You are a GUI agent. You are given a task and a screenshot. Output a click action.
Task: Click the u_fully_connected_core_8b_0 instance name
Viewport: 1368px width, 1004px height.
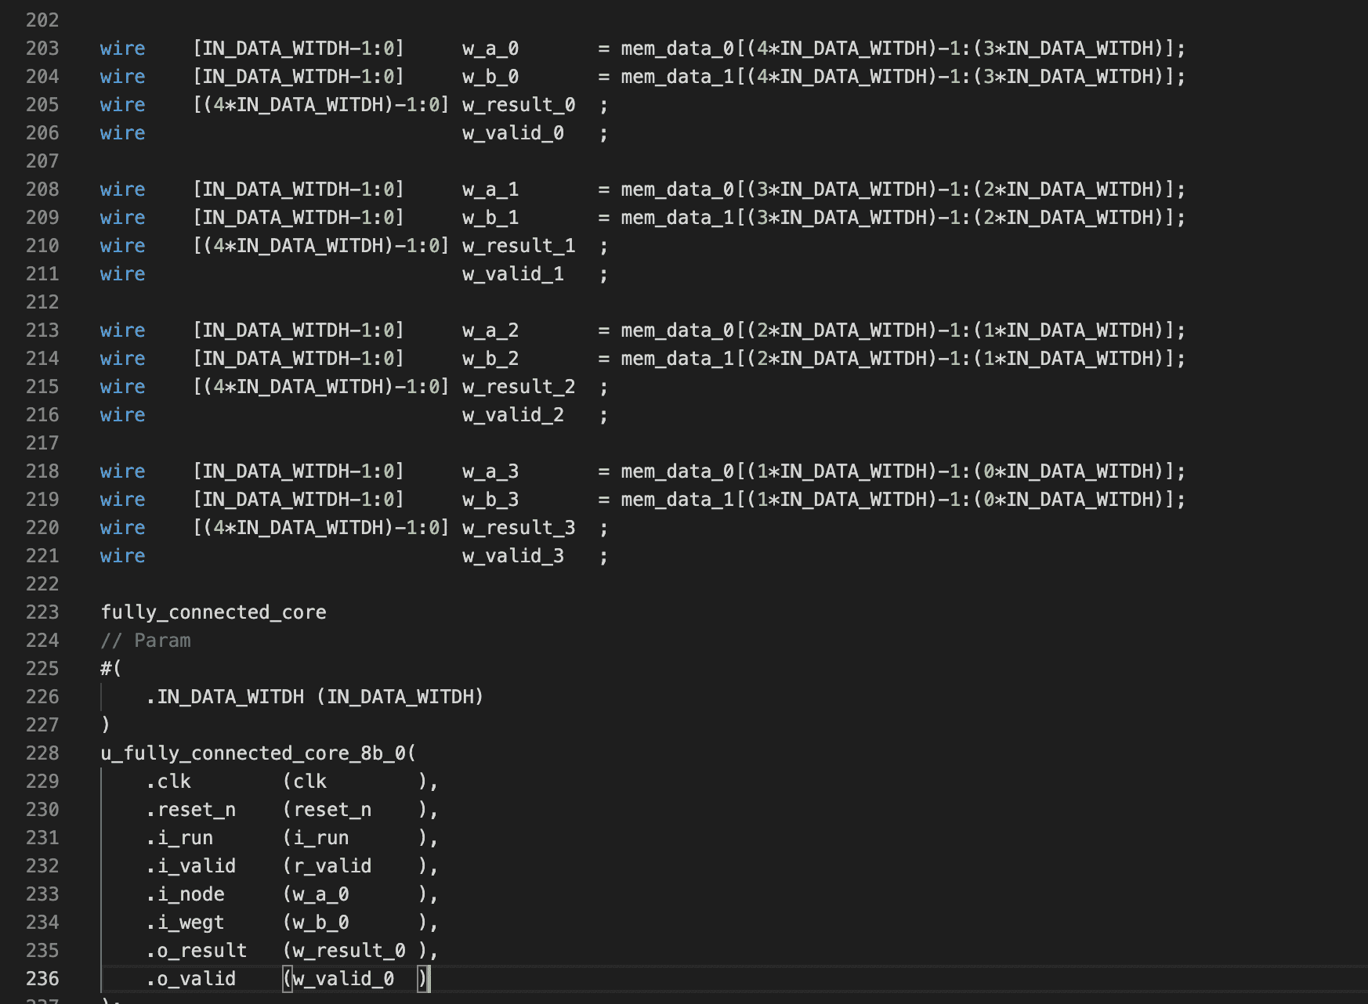point(253,753)
